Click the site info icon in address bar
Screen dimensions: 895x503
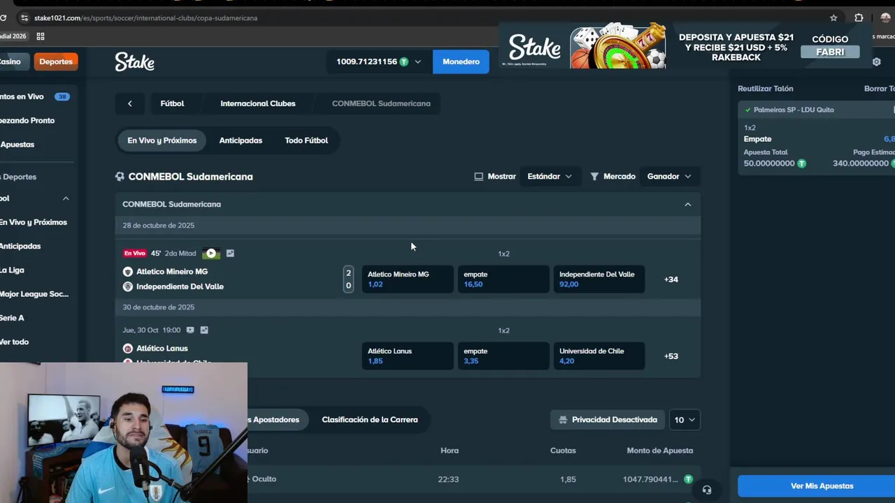click(24, 17)
